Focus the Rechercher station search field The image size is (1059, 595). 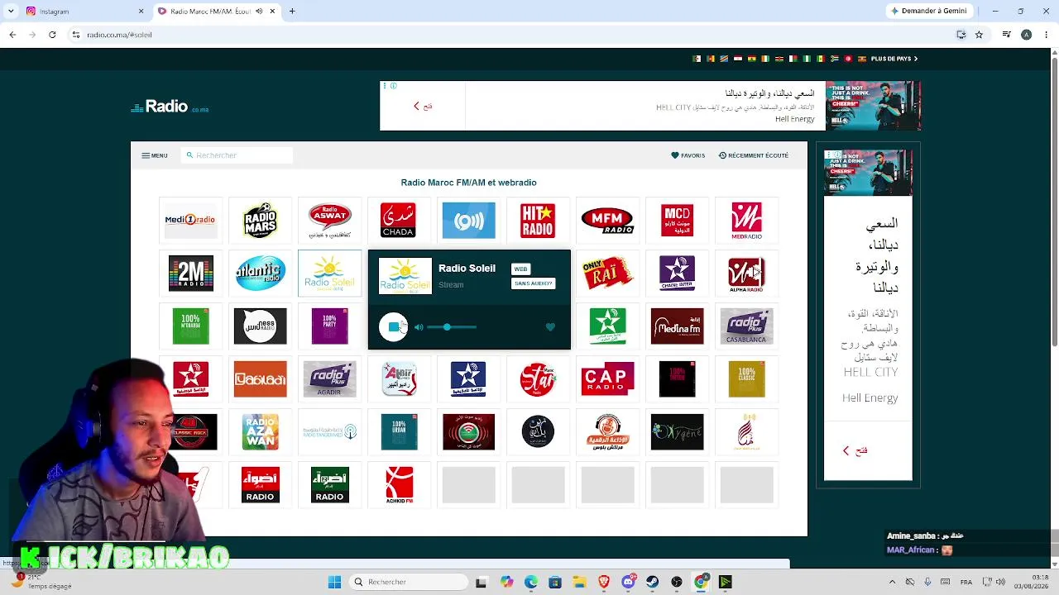click(x=237, y=155)
